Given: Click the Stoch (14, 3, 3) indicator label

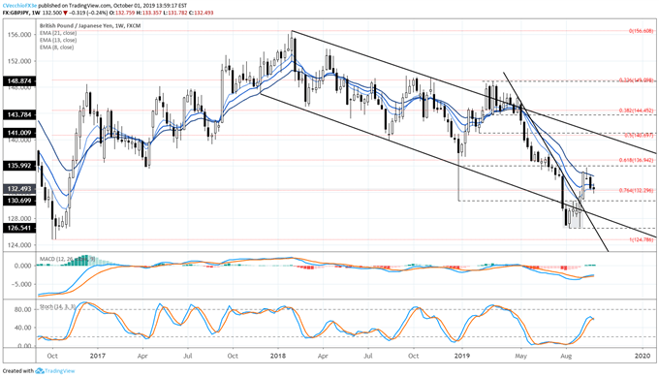Looking at the screenshot, I should coord(57,307).
